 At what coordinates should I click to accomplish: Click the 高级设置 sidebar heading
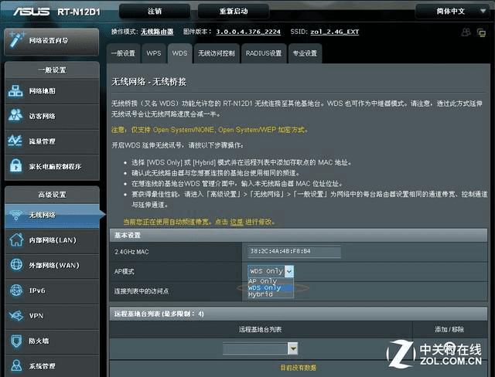click(52, 195)
